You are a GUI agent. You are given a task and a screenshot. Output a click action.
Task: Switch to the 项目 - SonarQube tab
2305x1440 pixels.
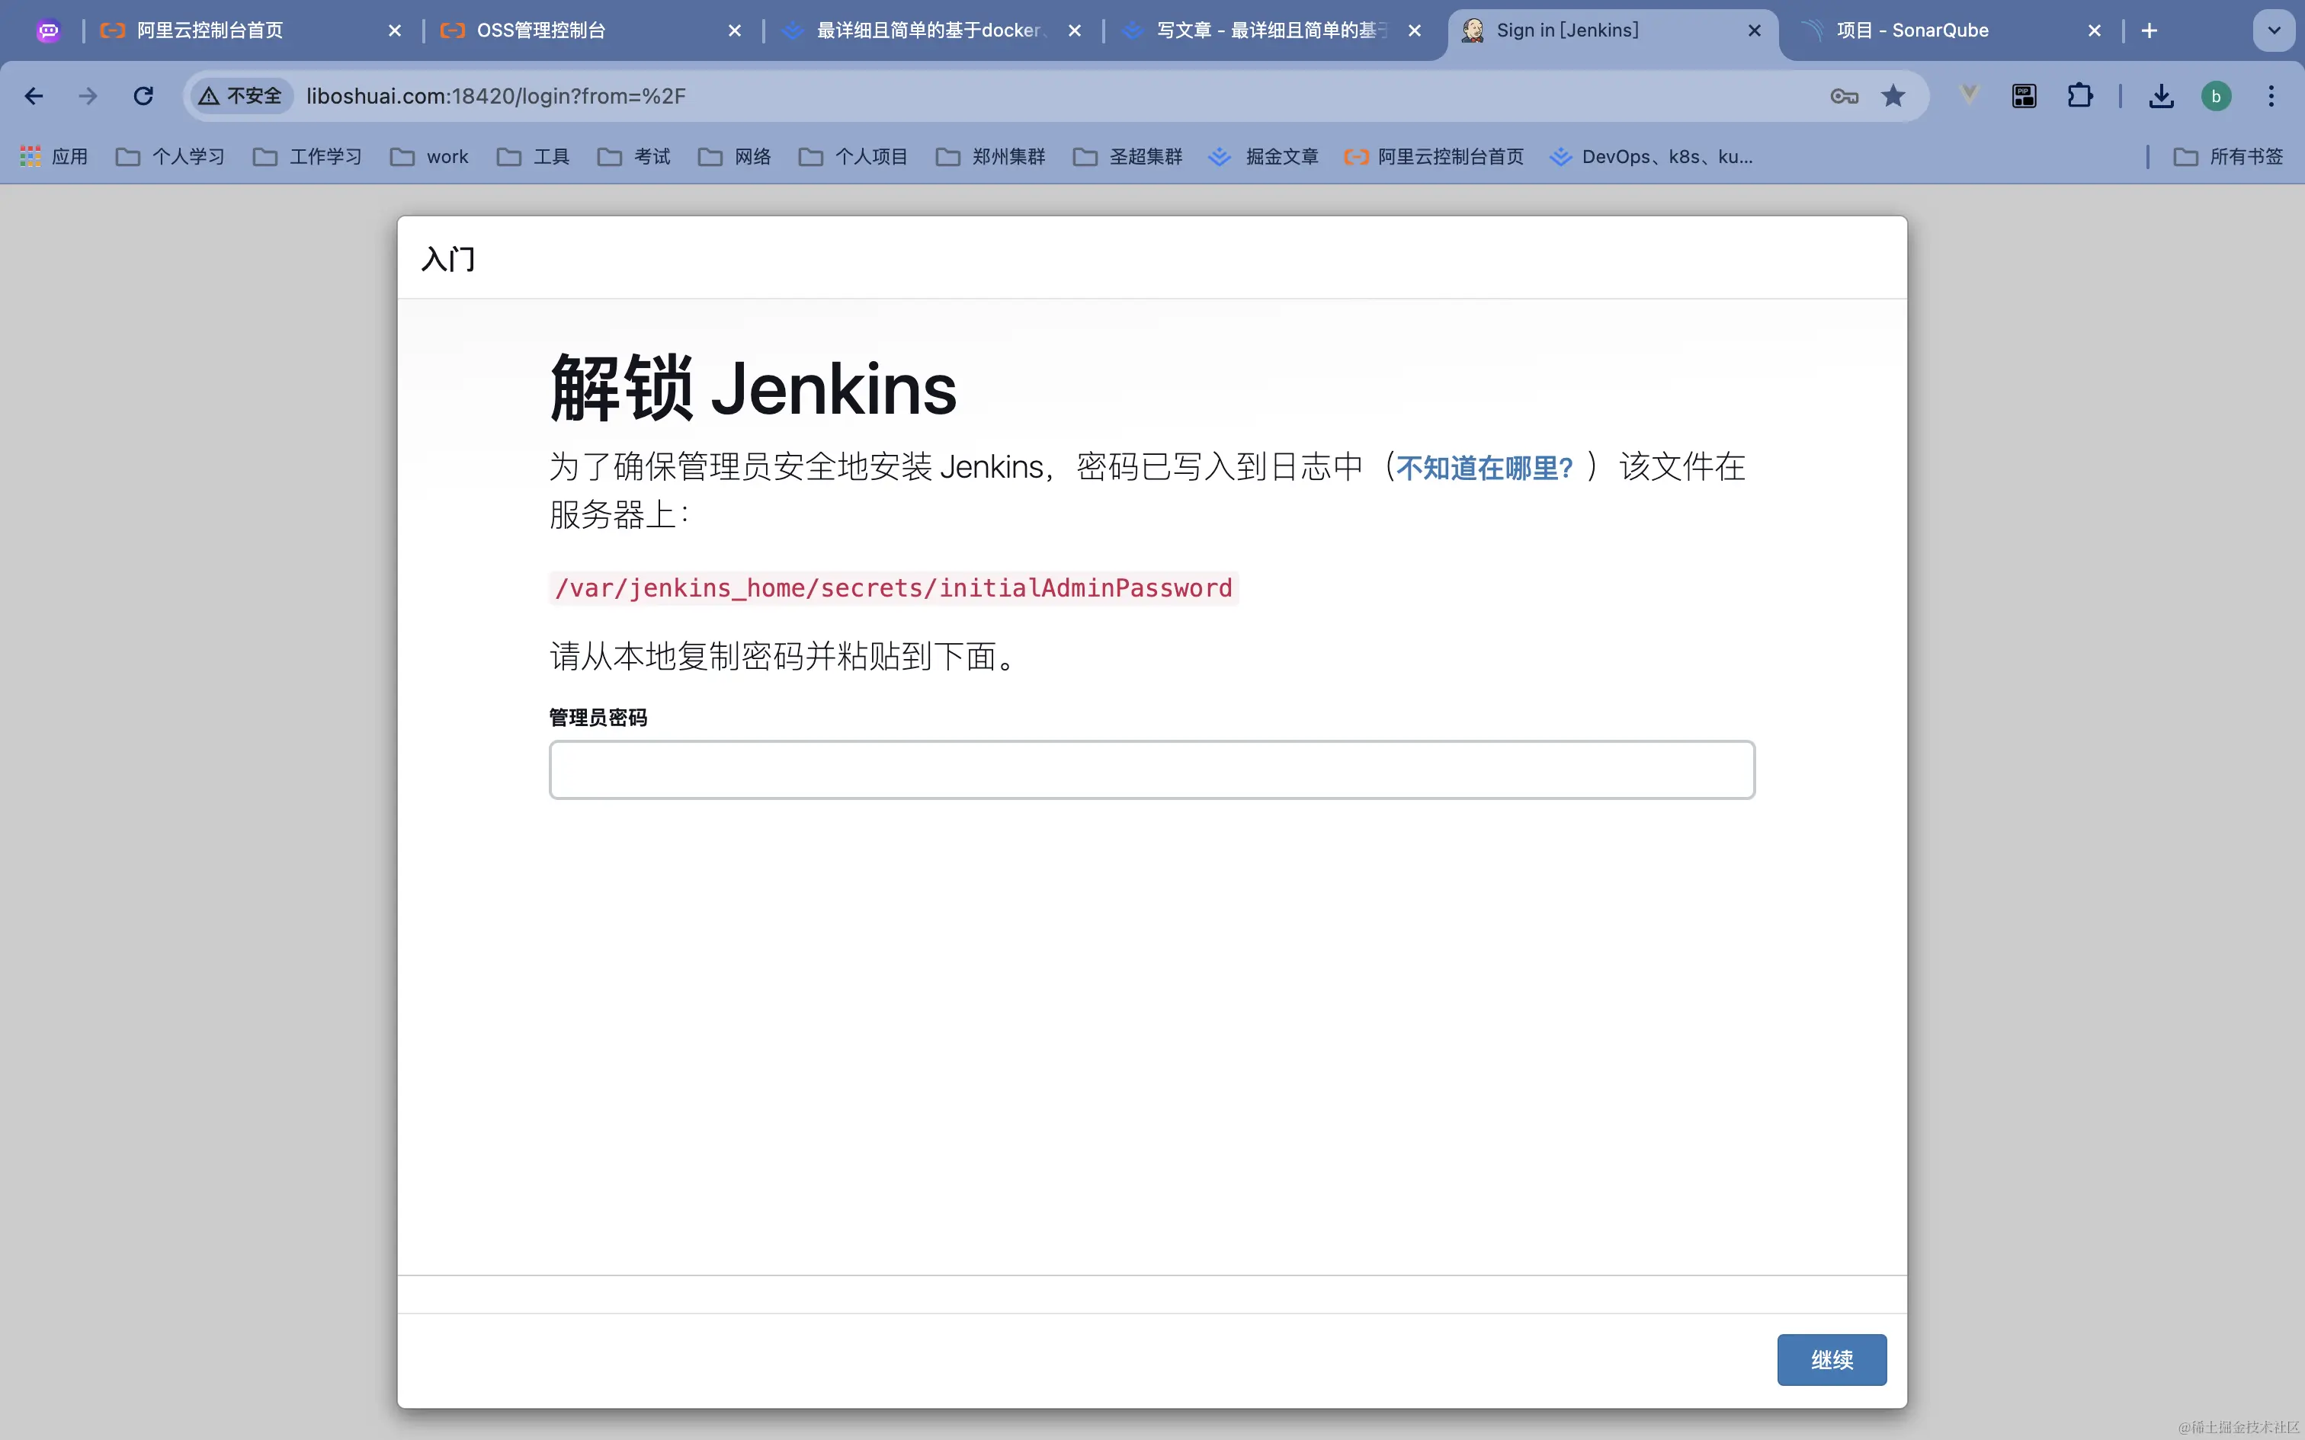1912,30
